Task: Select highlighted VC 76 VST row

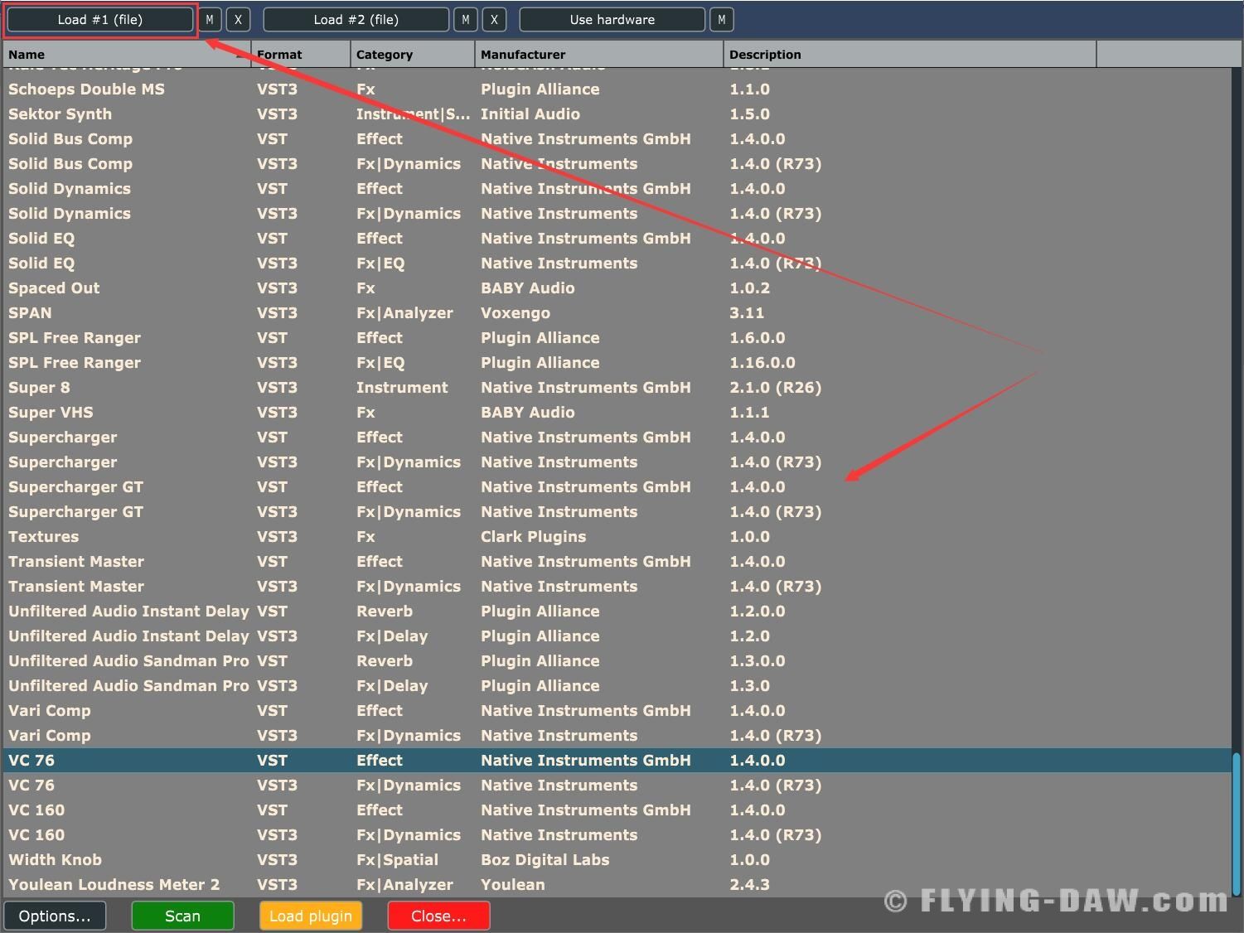Action: (617, 761)
